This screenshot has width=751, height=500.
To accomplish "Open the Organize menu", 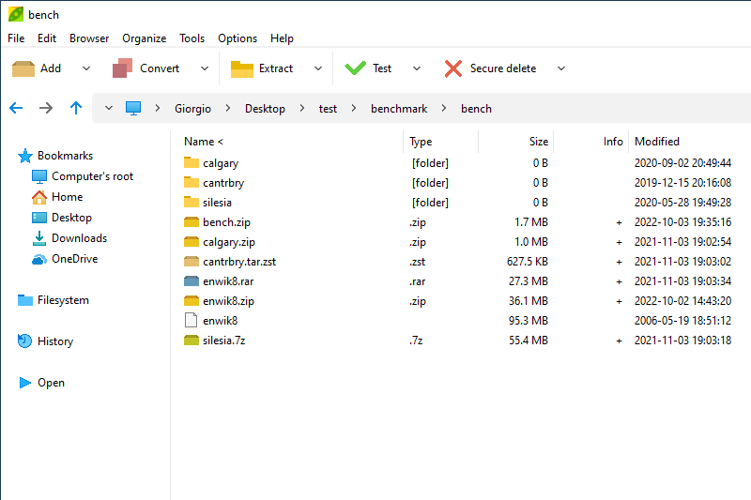I will click(x=144, y=38).
